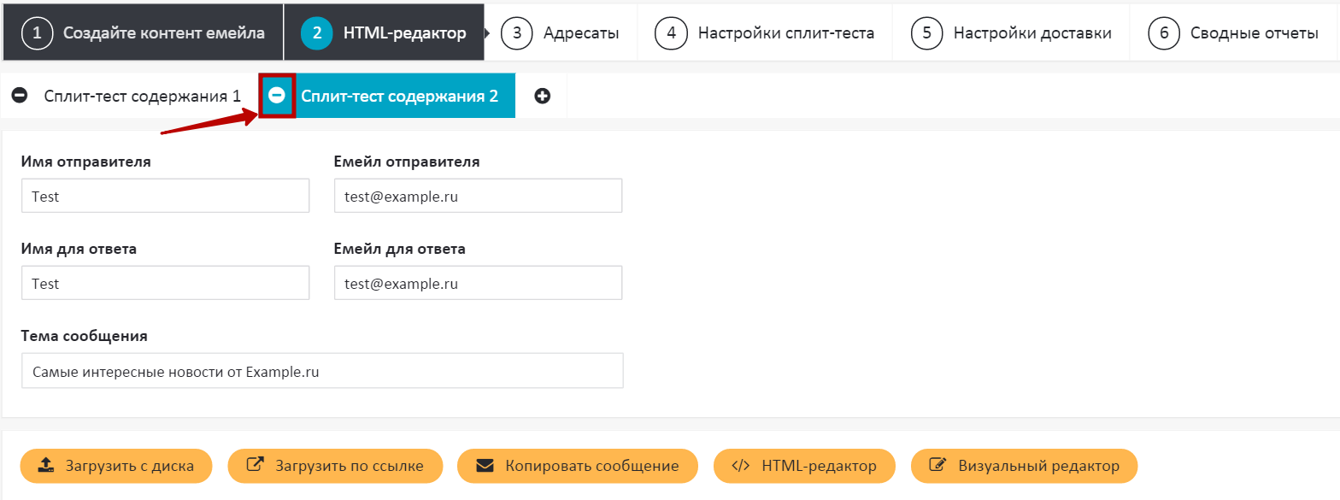This screenshot has height=500, width=1340.
Task: Add new split-test with plus icon
Action: (542, 96)
